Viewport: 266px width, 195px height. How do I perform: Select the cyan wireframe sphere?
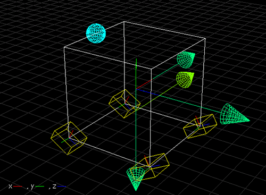(x=96, y=33)
